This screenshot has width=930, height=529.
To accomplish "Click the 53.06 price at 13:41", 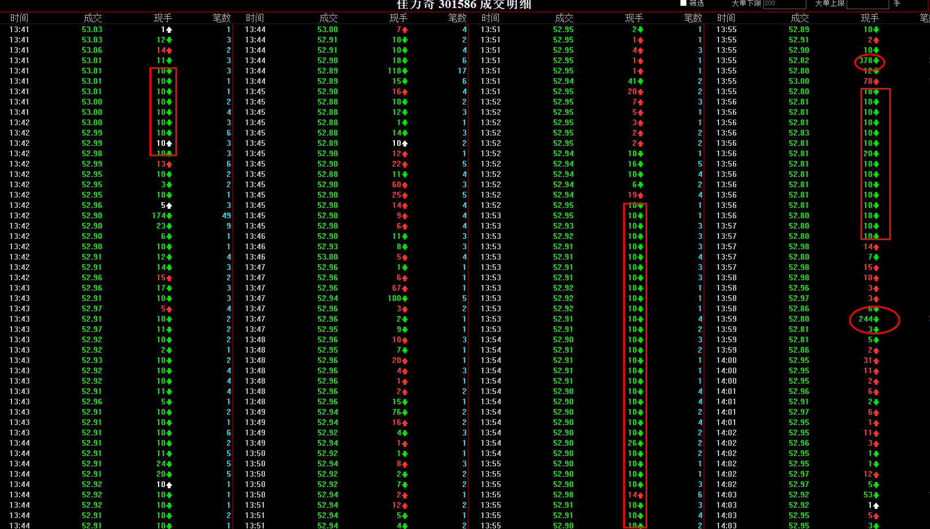I will pos(92,51).
